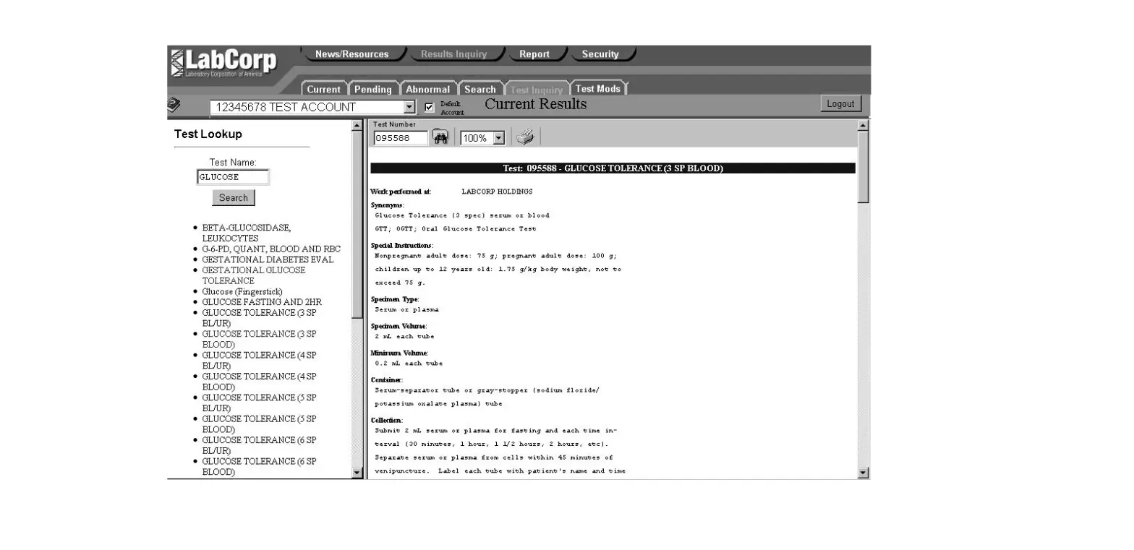Open GLUCOSE TOLERANCE (4 SP BL/UR) link
Screen dimensions: 1134x550
coord(259,360)
